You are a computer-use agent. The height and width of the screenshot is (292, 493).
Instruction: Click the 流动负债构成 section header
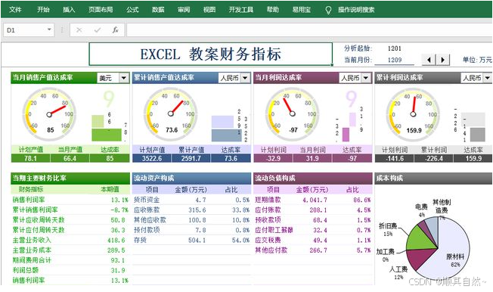coord(313,179)
